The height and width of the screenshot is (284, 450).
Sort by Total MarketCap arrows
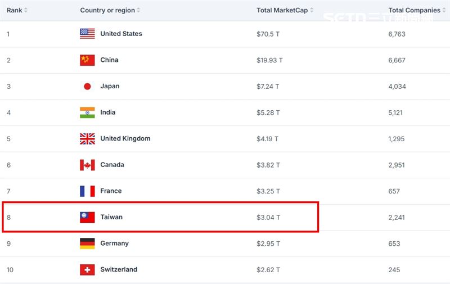312,10
